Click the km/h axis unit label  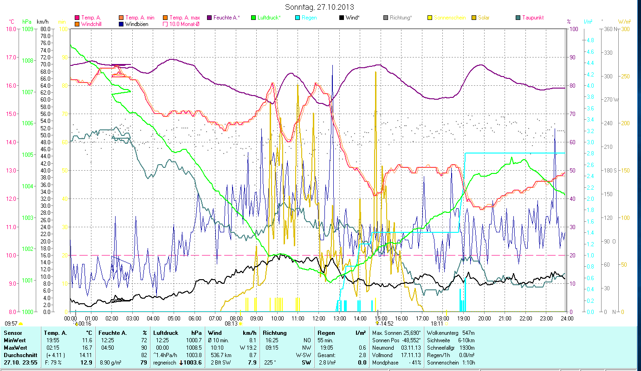click(x=42, y=22)
